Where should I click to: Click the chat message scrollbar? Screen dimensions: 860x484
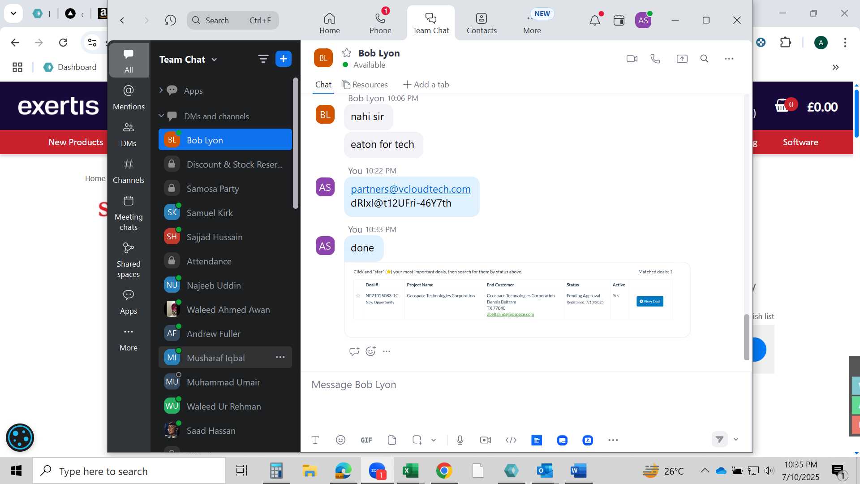[746, 337]
